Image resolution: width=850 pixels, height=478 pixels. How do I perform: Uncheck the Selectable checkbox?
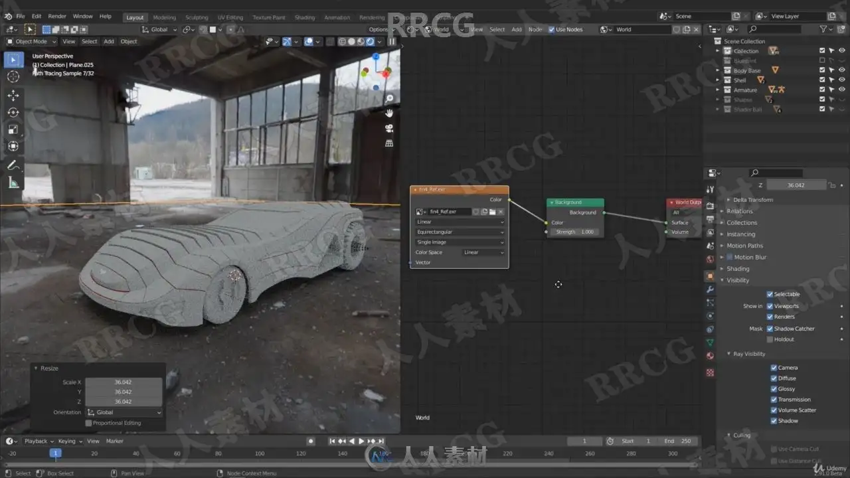(770, 294)
